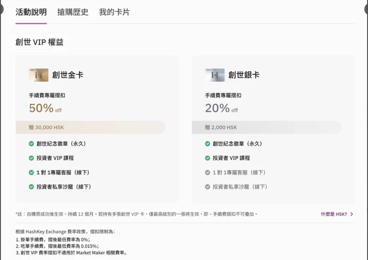Viewport: 368px width, 260px height.
Task: Click the 創世金卡 title text
Action: coord(68,75)
